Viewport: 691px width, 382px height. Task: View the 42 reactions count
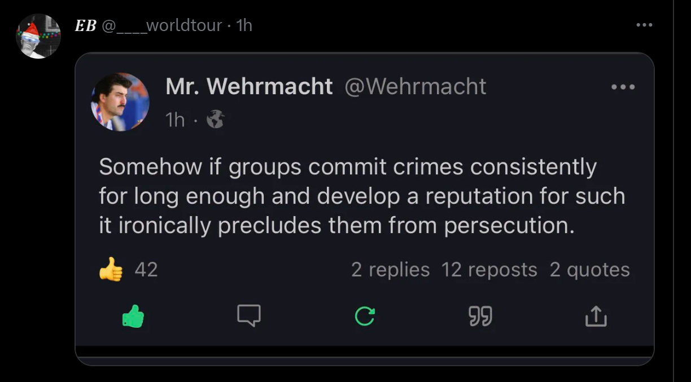[x=146, y=270]
